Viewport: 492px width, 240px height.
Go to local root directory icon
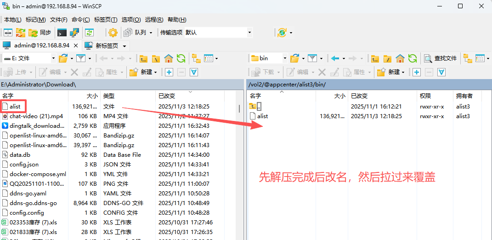pyautogui.click(x=156, y=58)
